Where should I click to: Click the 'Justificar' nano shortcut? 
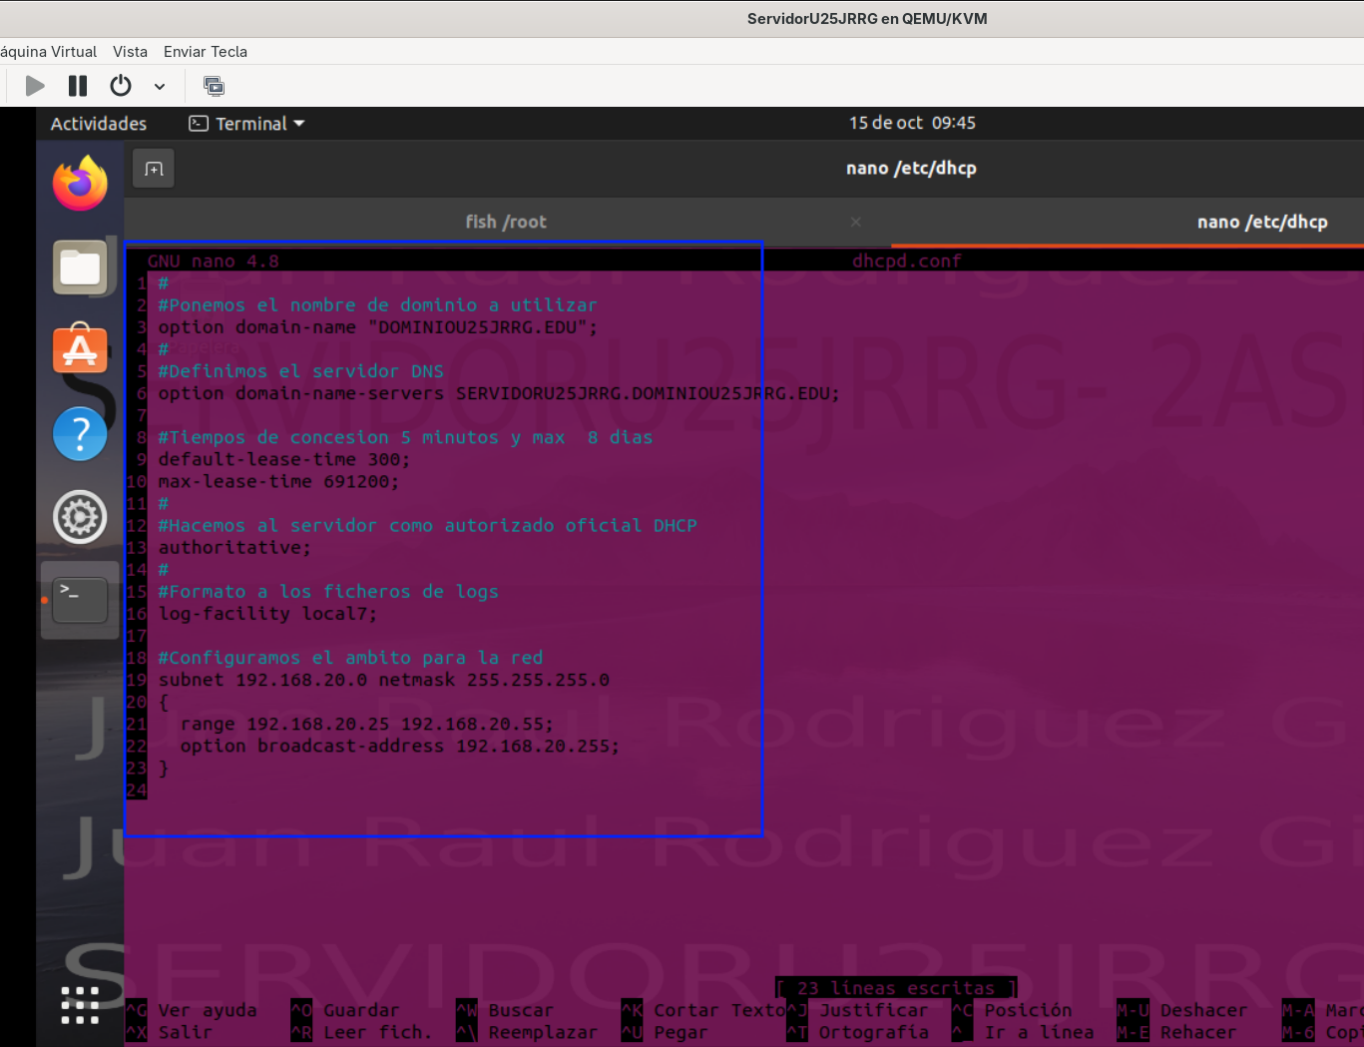pyautogui.click(x=873, y=1010)
